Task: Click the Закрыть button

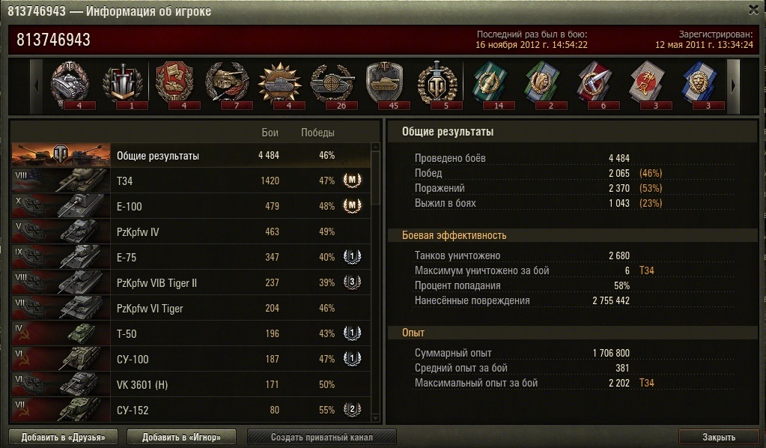Action: (x=719, y=438)
